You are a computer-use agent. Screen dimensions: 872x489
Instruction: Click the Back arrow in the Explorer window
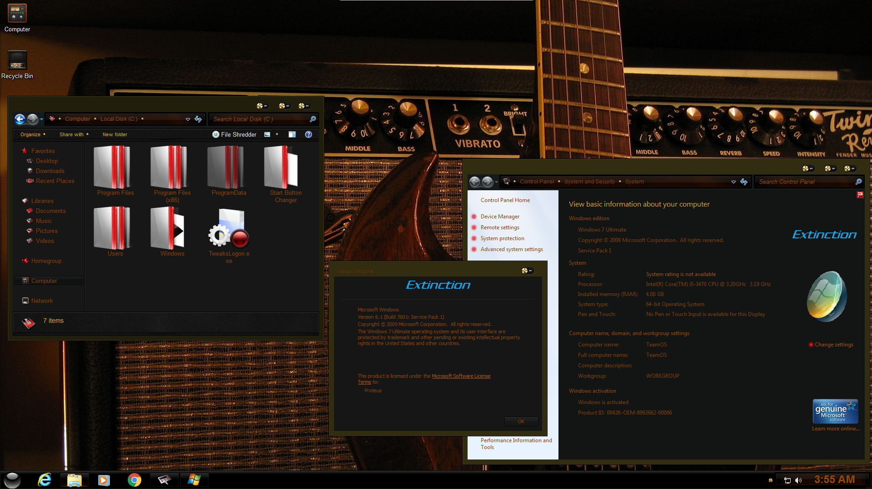20,119
